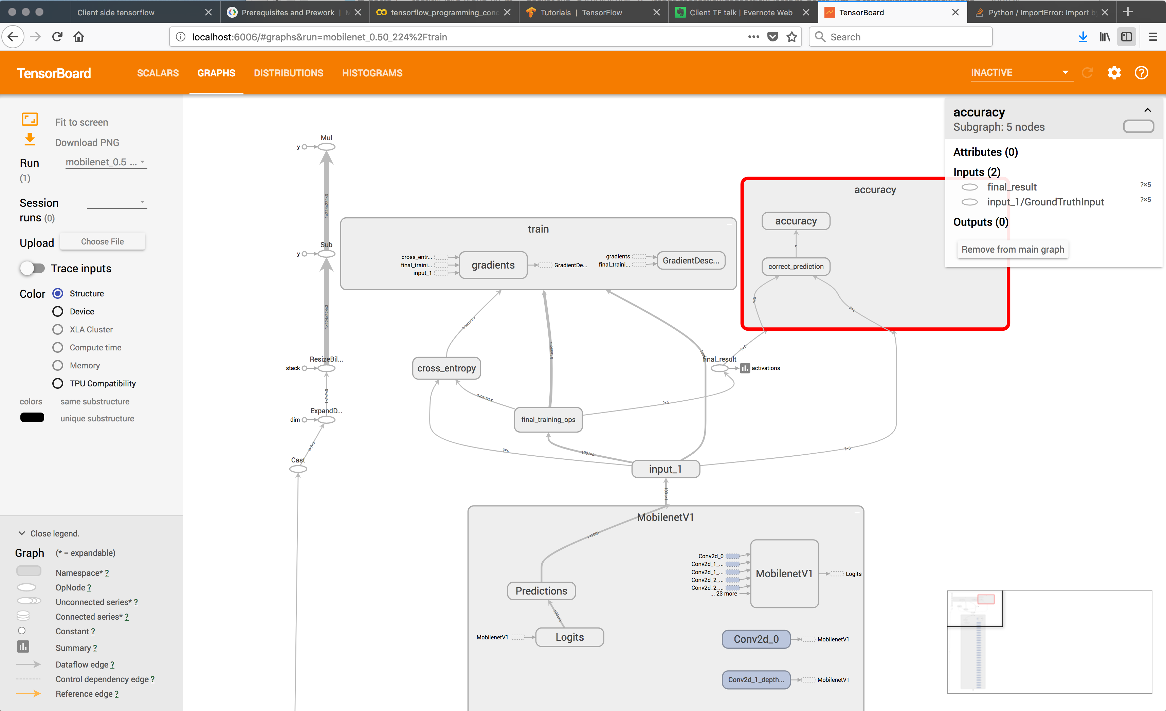
Task: Open Firefox downloads arrow icon
Action: click(x=1082, y=37)
